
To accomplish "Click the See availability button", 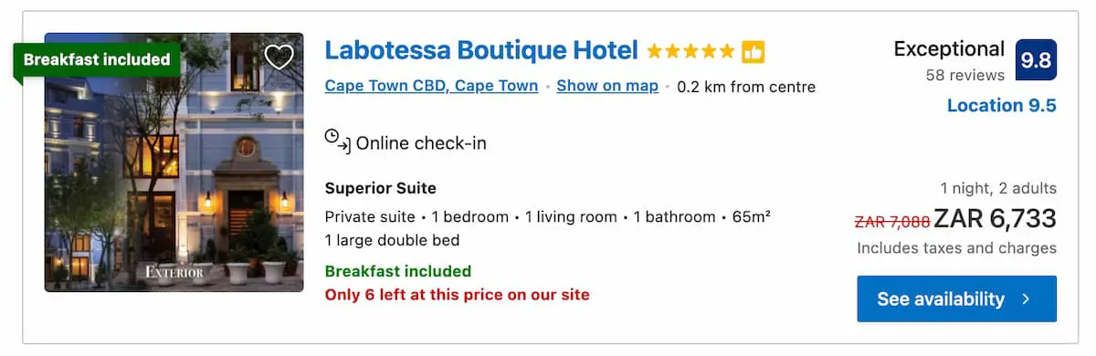I will 956,298.
